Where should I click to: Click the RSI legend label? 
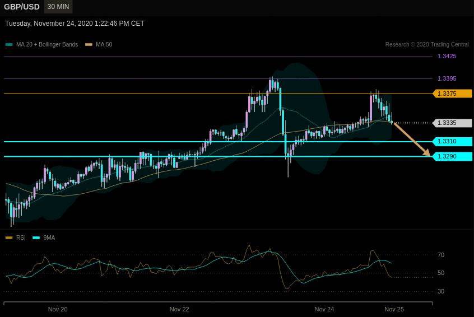(21, 238)
